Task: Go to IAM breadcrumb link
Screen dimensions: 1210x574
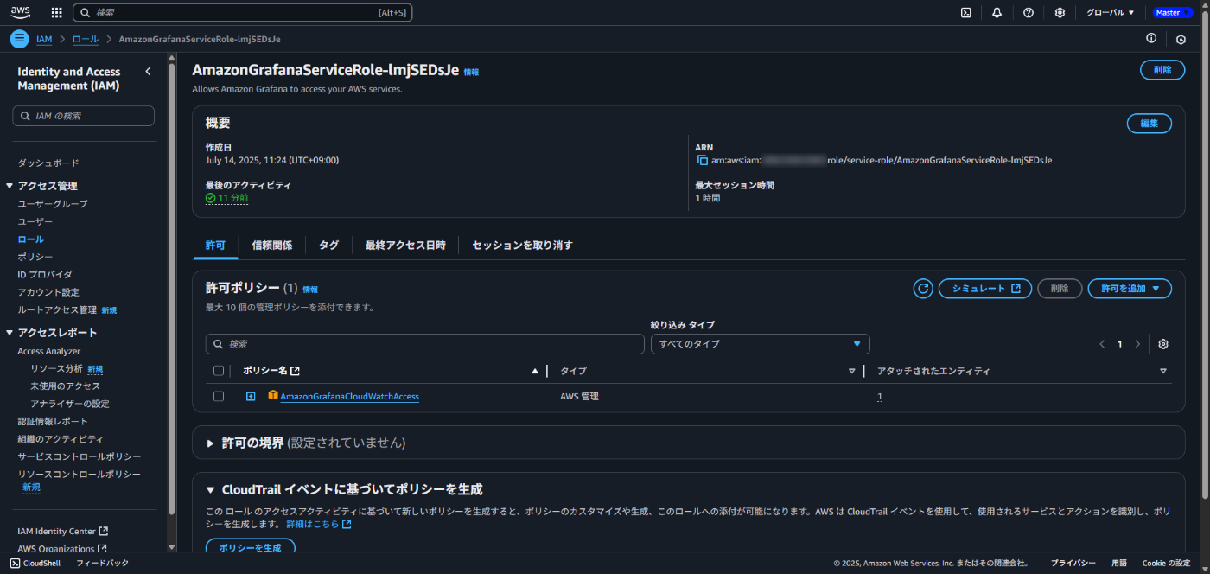Action: tap(44, 40)
